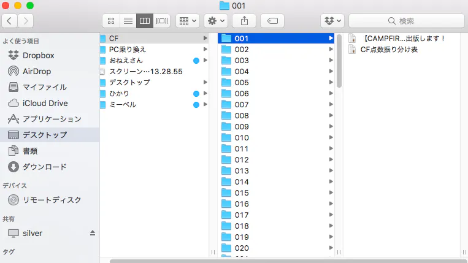Select folder 010 in the column

pyautogui.click(x=242, y=137)
